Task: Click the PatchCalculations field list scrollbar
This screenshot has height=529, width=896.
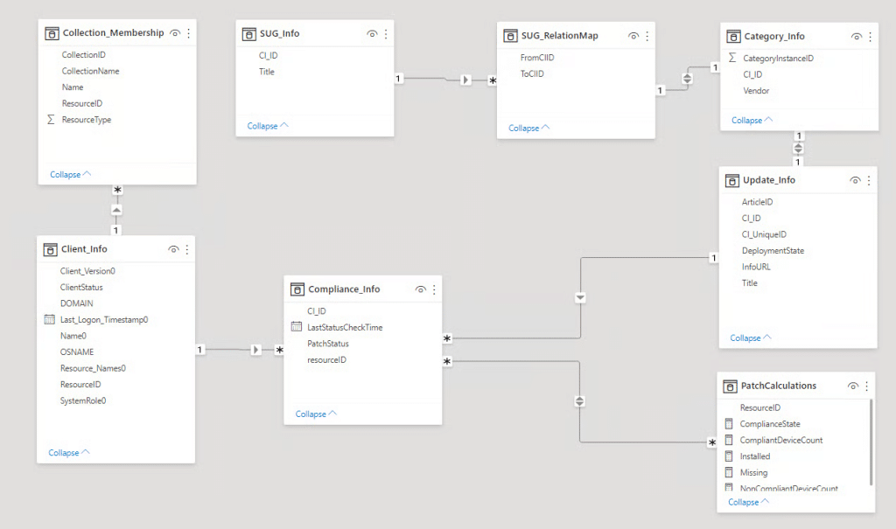Action: click(x=870, y=442)
